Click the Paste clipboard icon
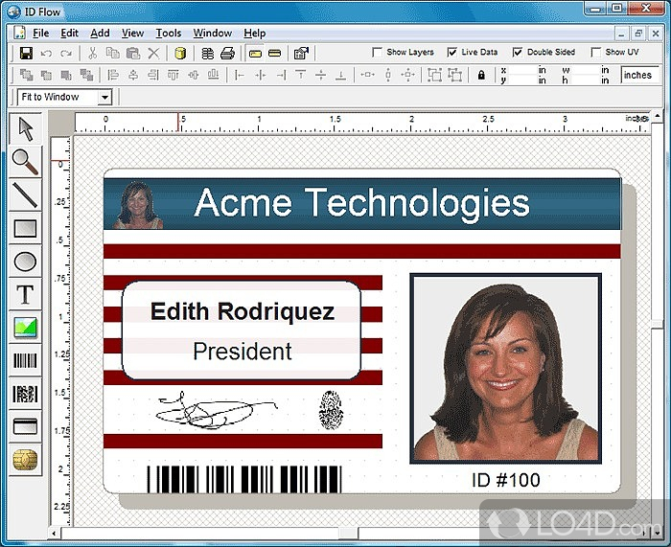Screen dimensions: 671x547 pos(133,53)
